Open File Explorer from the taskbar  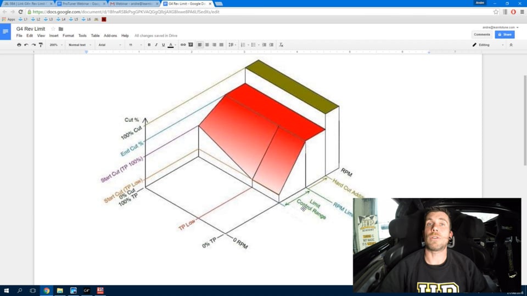click(x=60, y=291)
